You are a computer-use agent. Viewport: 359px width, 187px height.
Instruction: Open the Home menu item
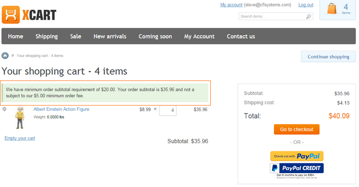pyautogui.click(x=15, y=36)
